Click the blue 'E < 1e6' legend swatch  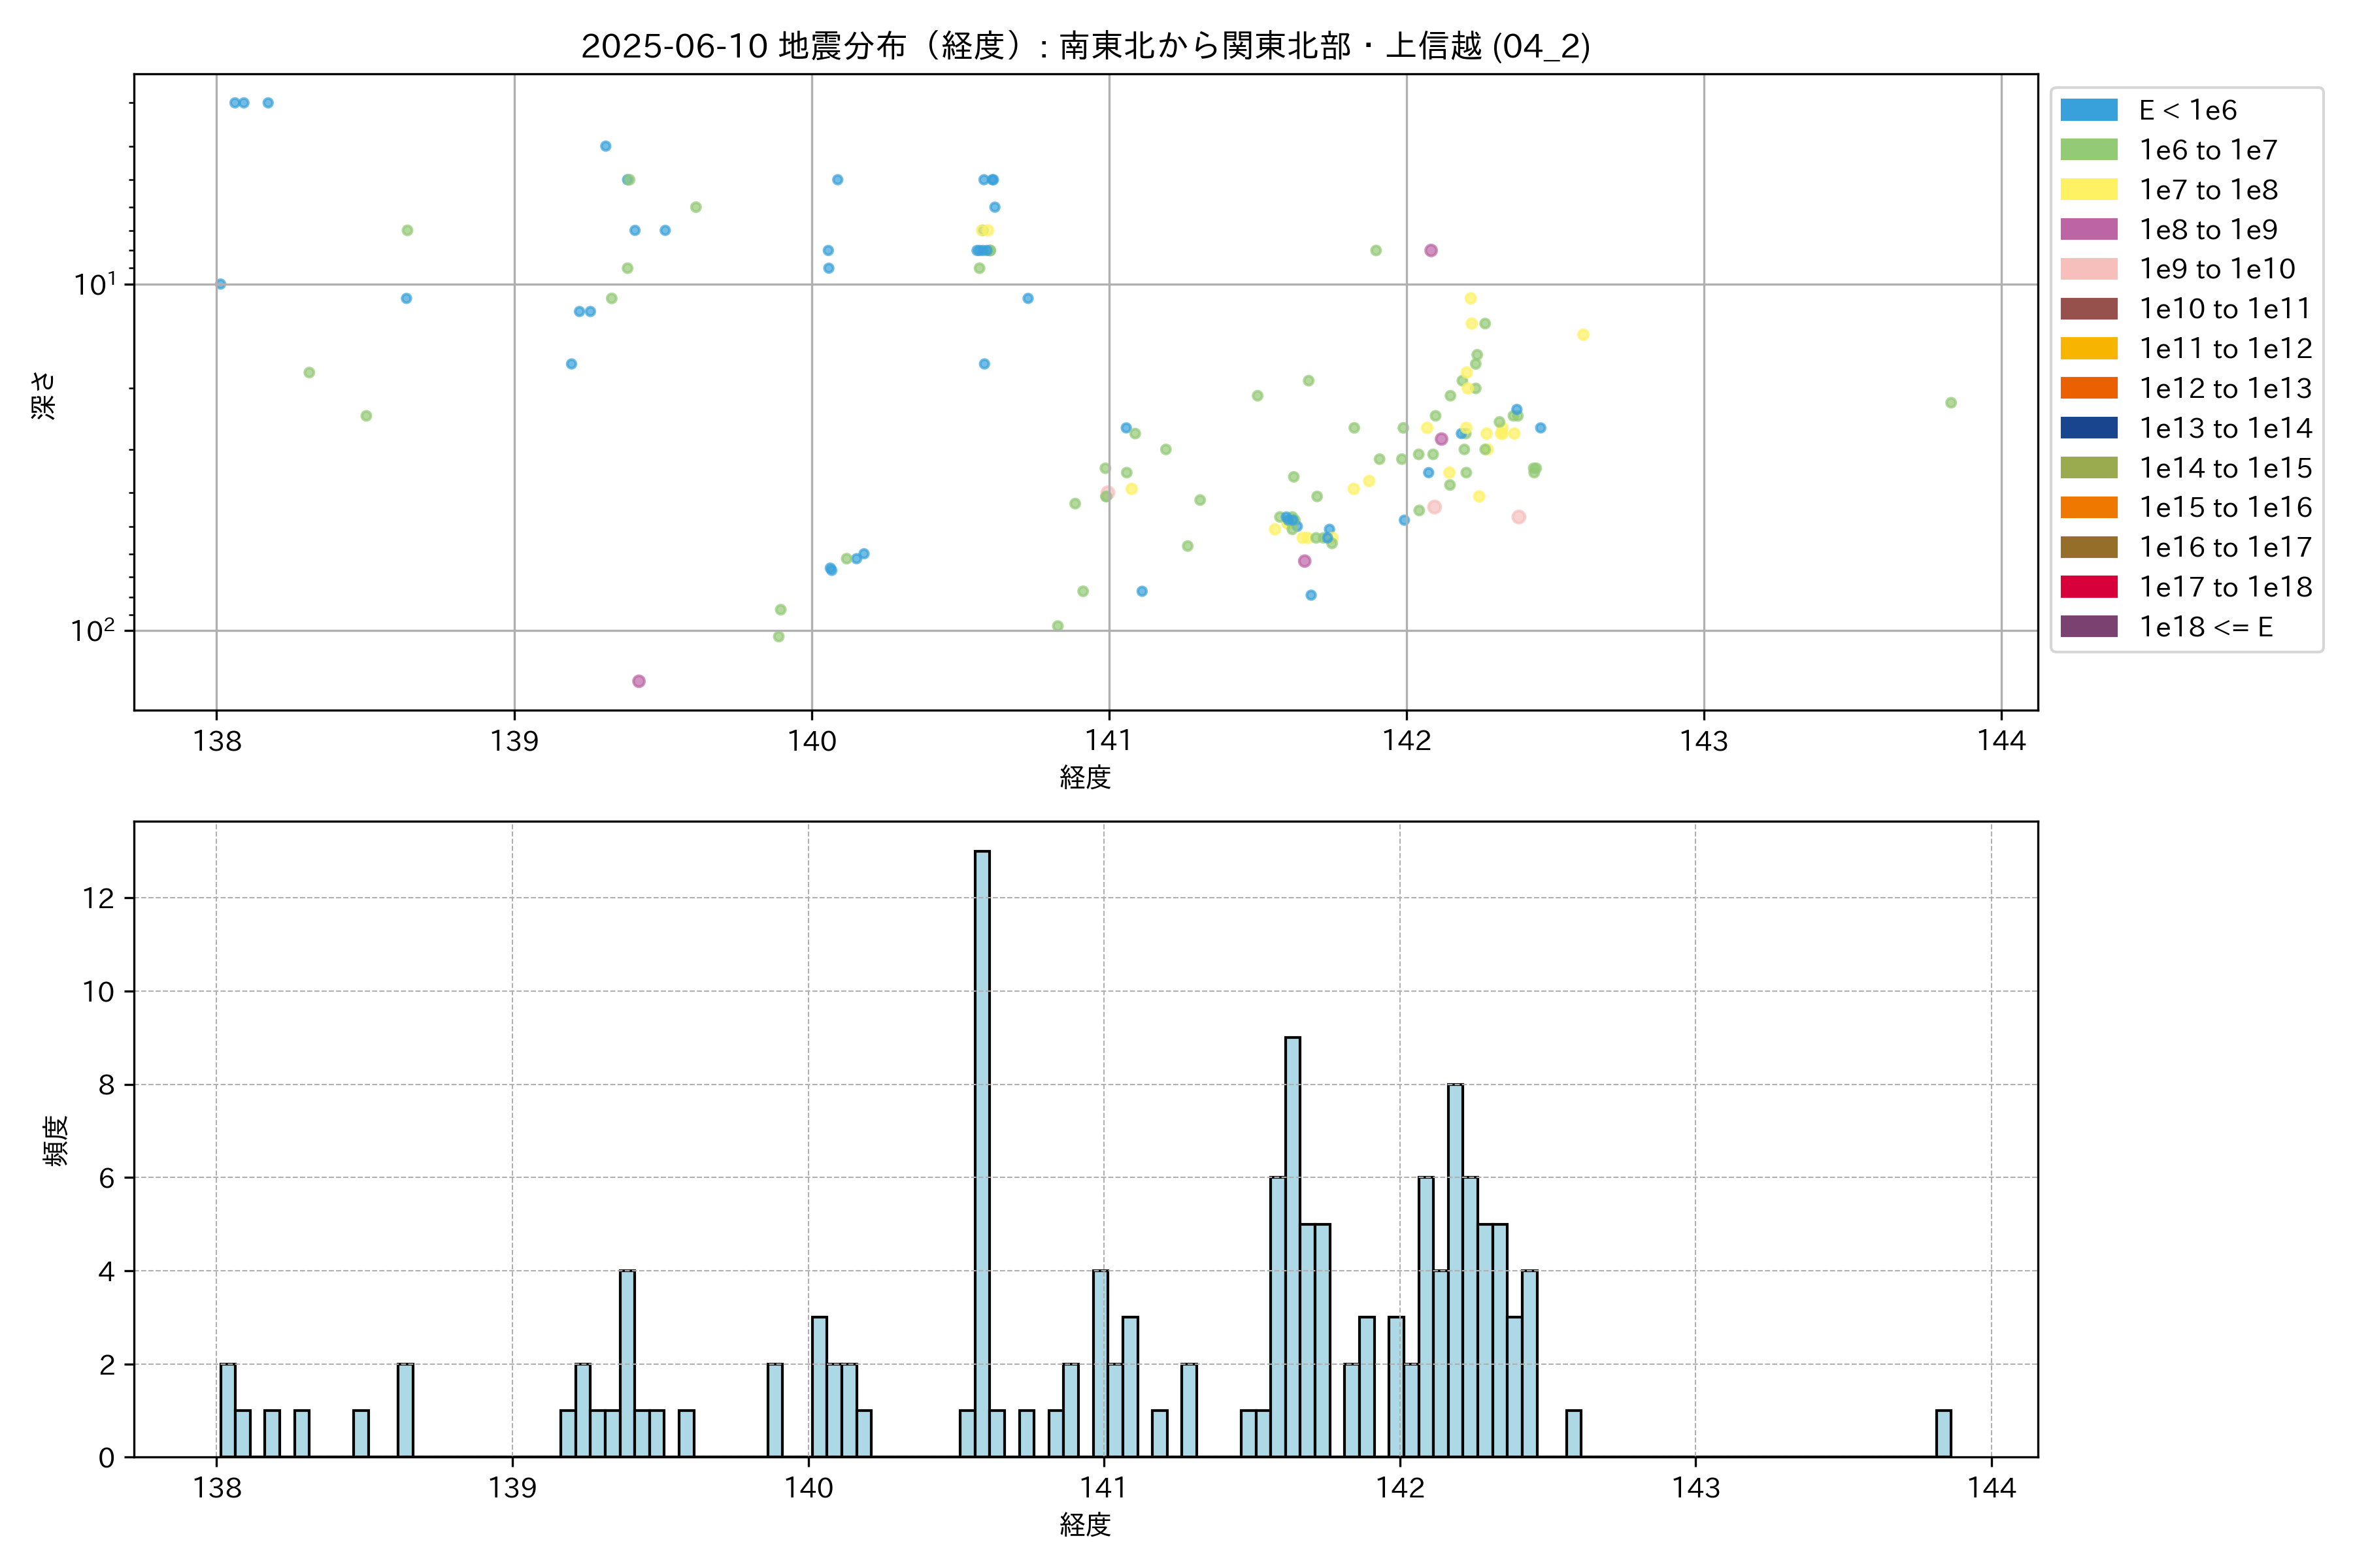[2088, 110]
